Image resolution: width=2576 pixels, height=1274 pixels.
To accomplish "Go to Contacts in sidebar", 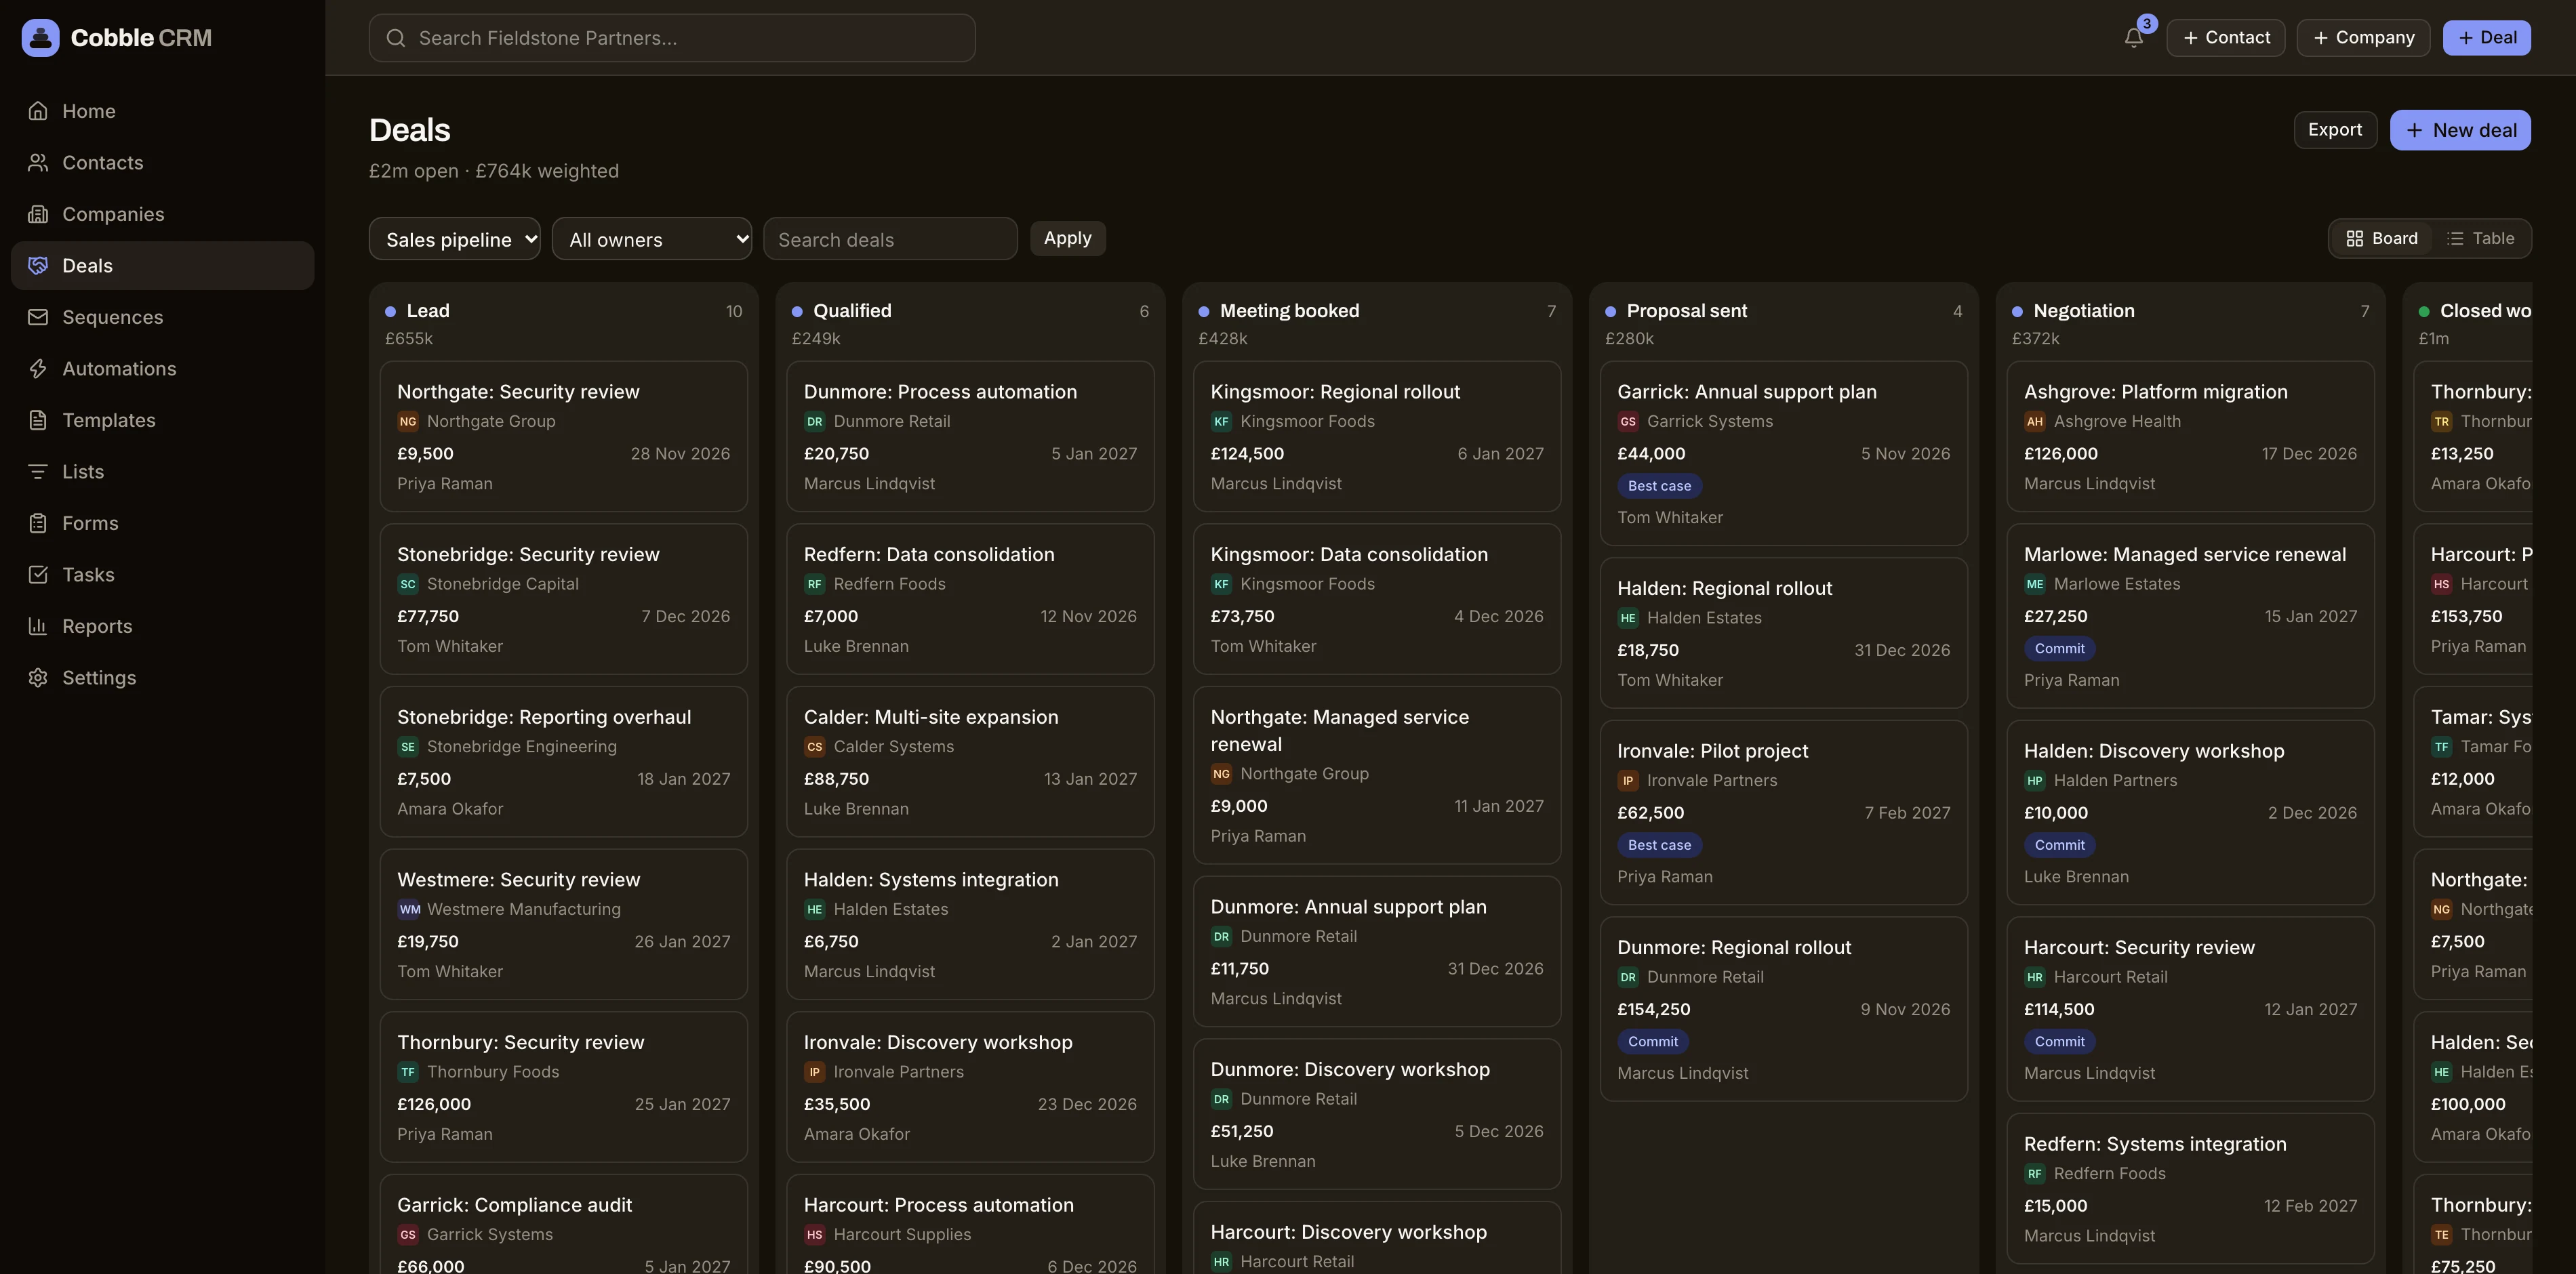I will [x=162, y=163].
